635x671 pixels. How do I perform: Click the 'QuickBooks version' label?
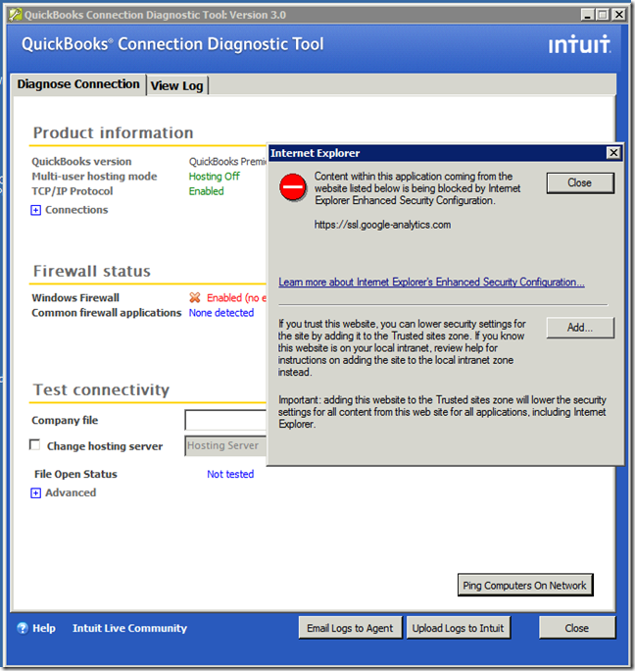tap(81, 162)
